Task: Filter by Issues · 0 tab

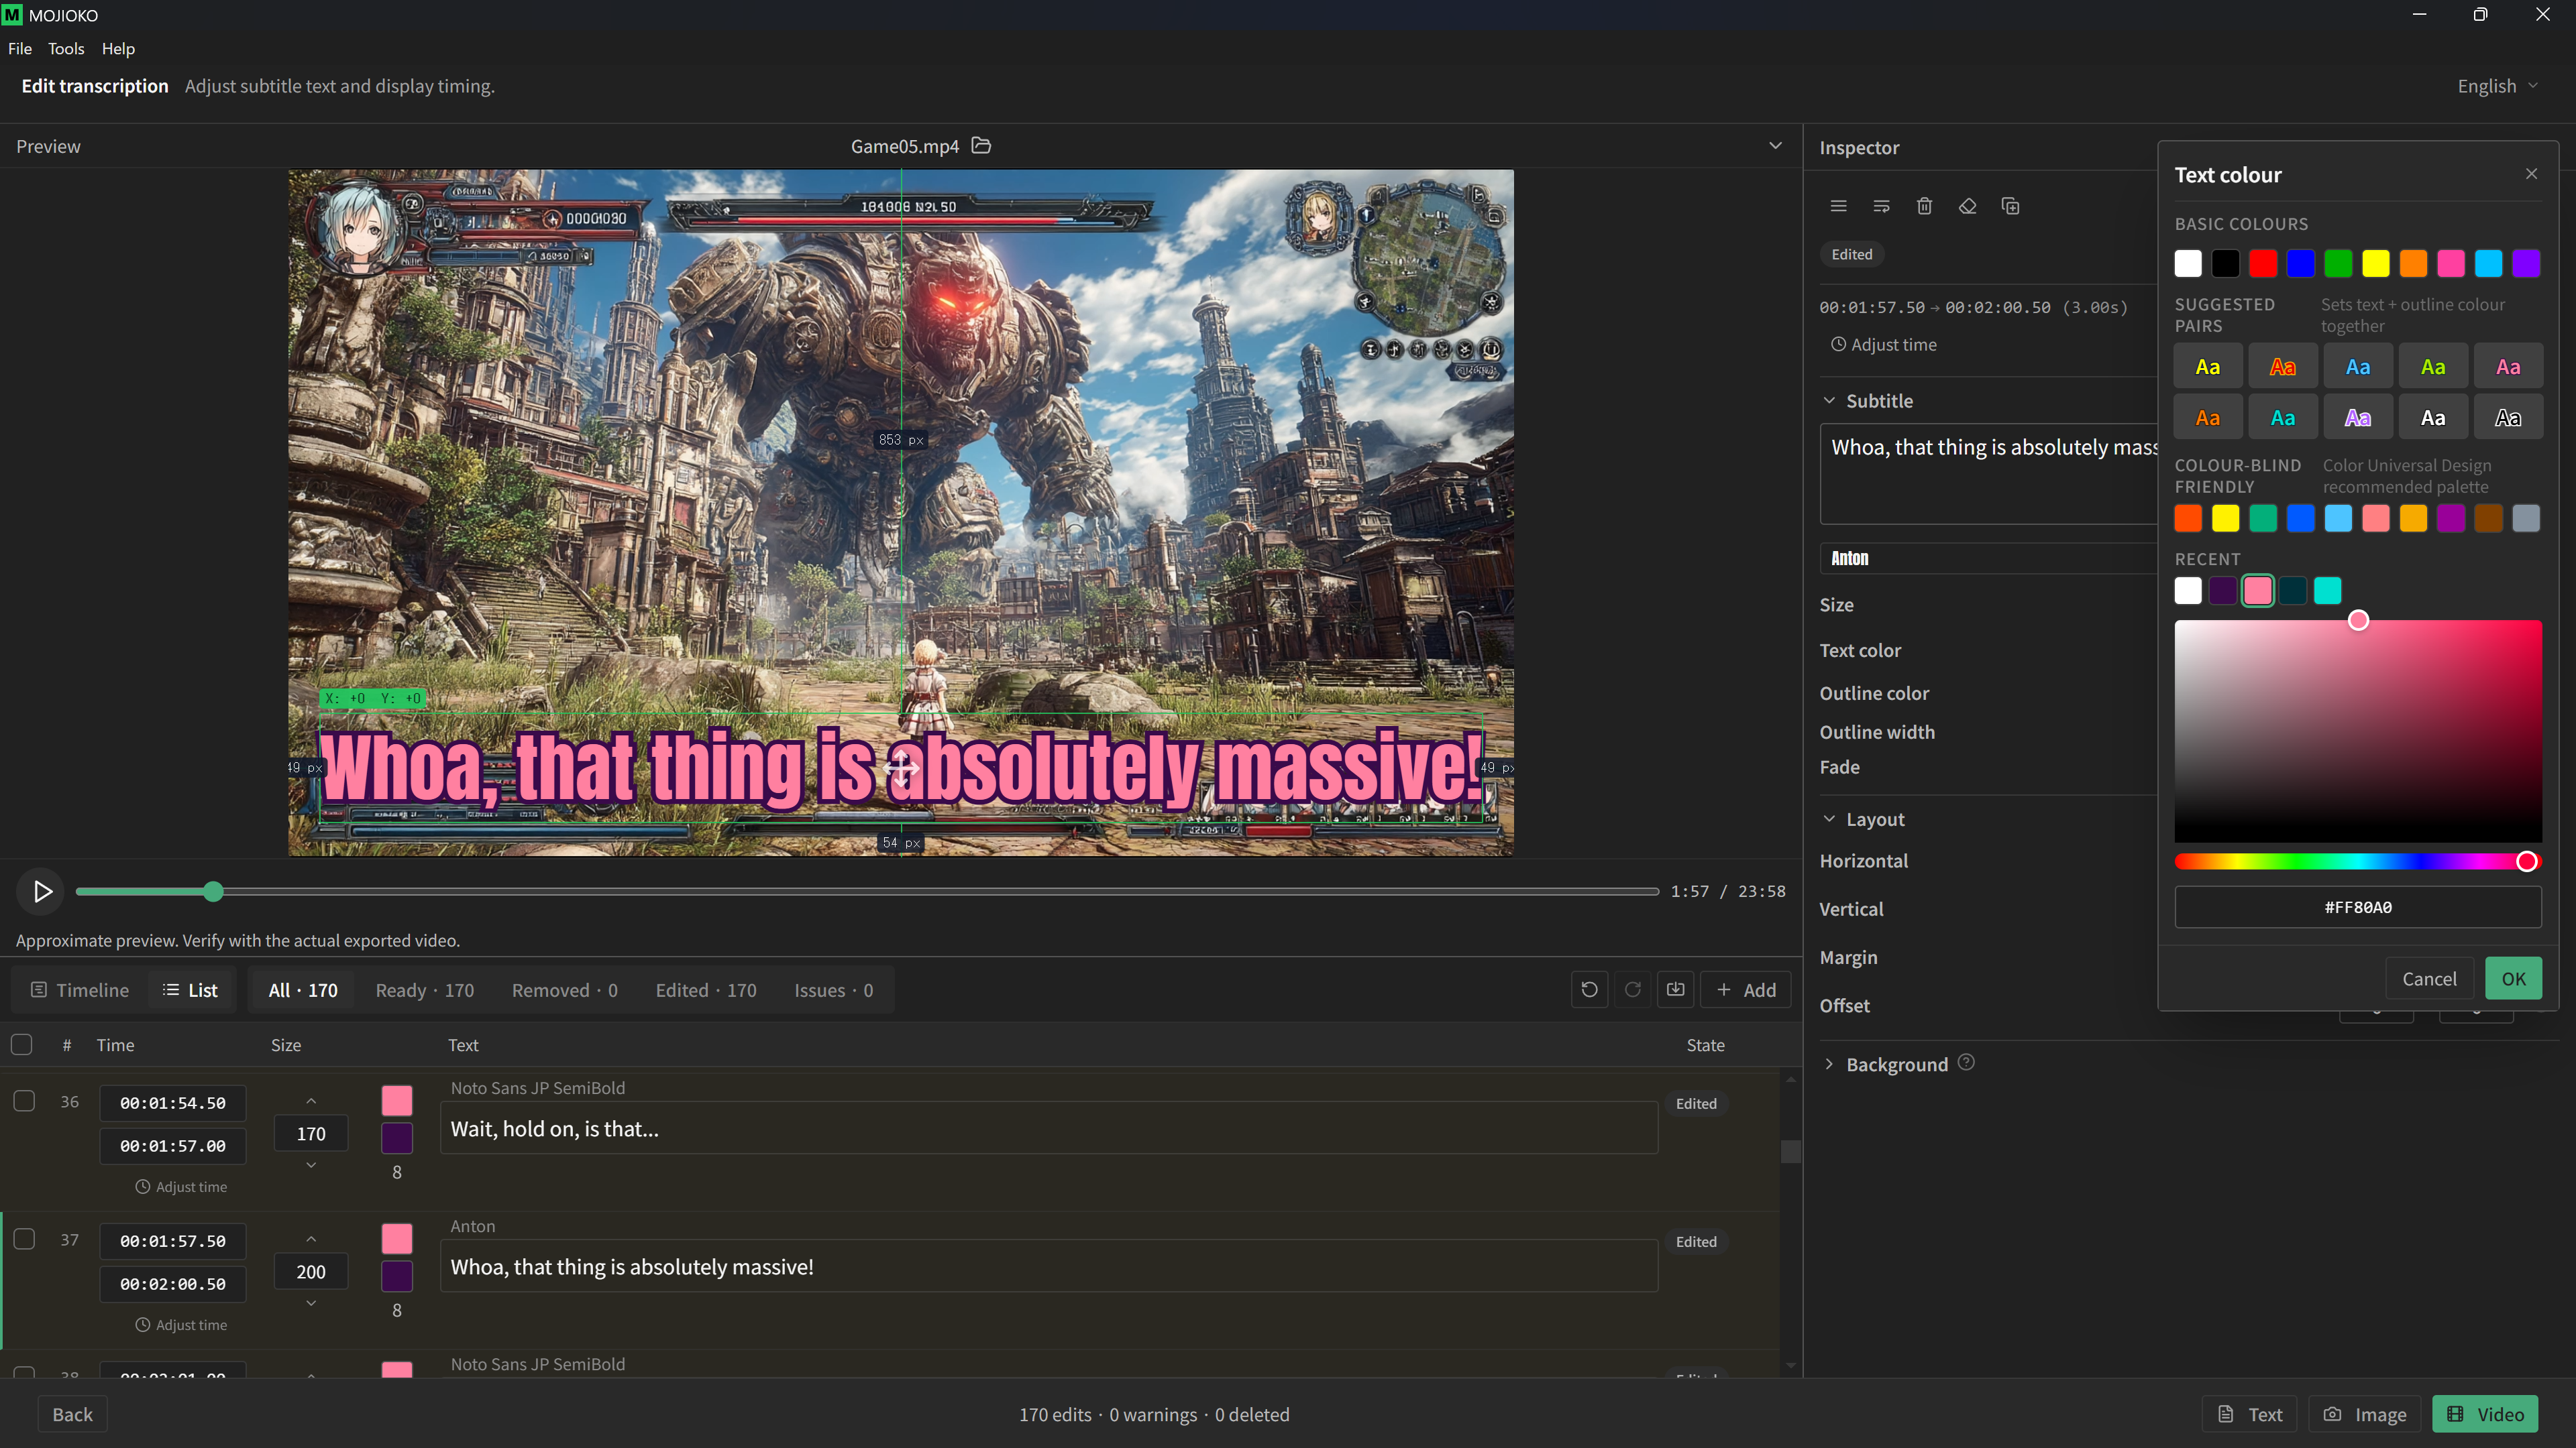Action: [833, 989]
